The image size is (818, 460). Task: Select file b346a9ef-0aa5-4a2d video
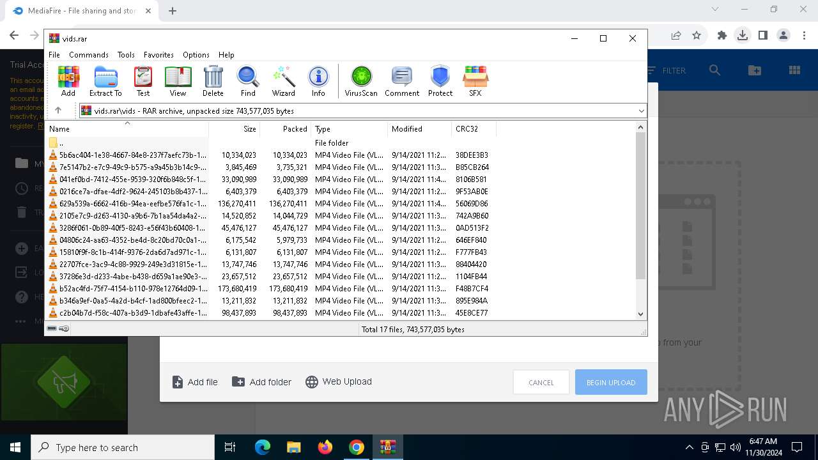pyautogui.click(x=271, y=301)
